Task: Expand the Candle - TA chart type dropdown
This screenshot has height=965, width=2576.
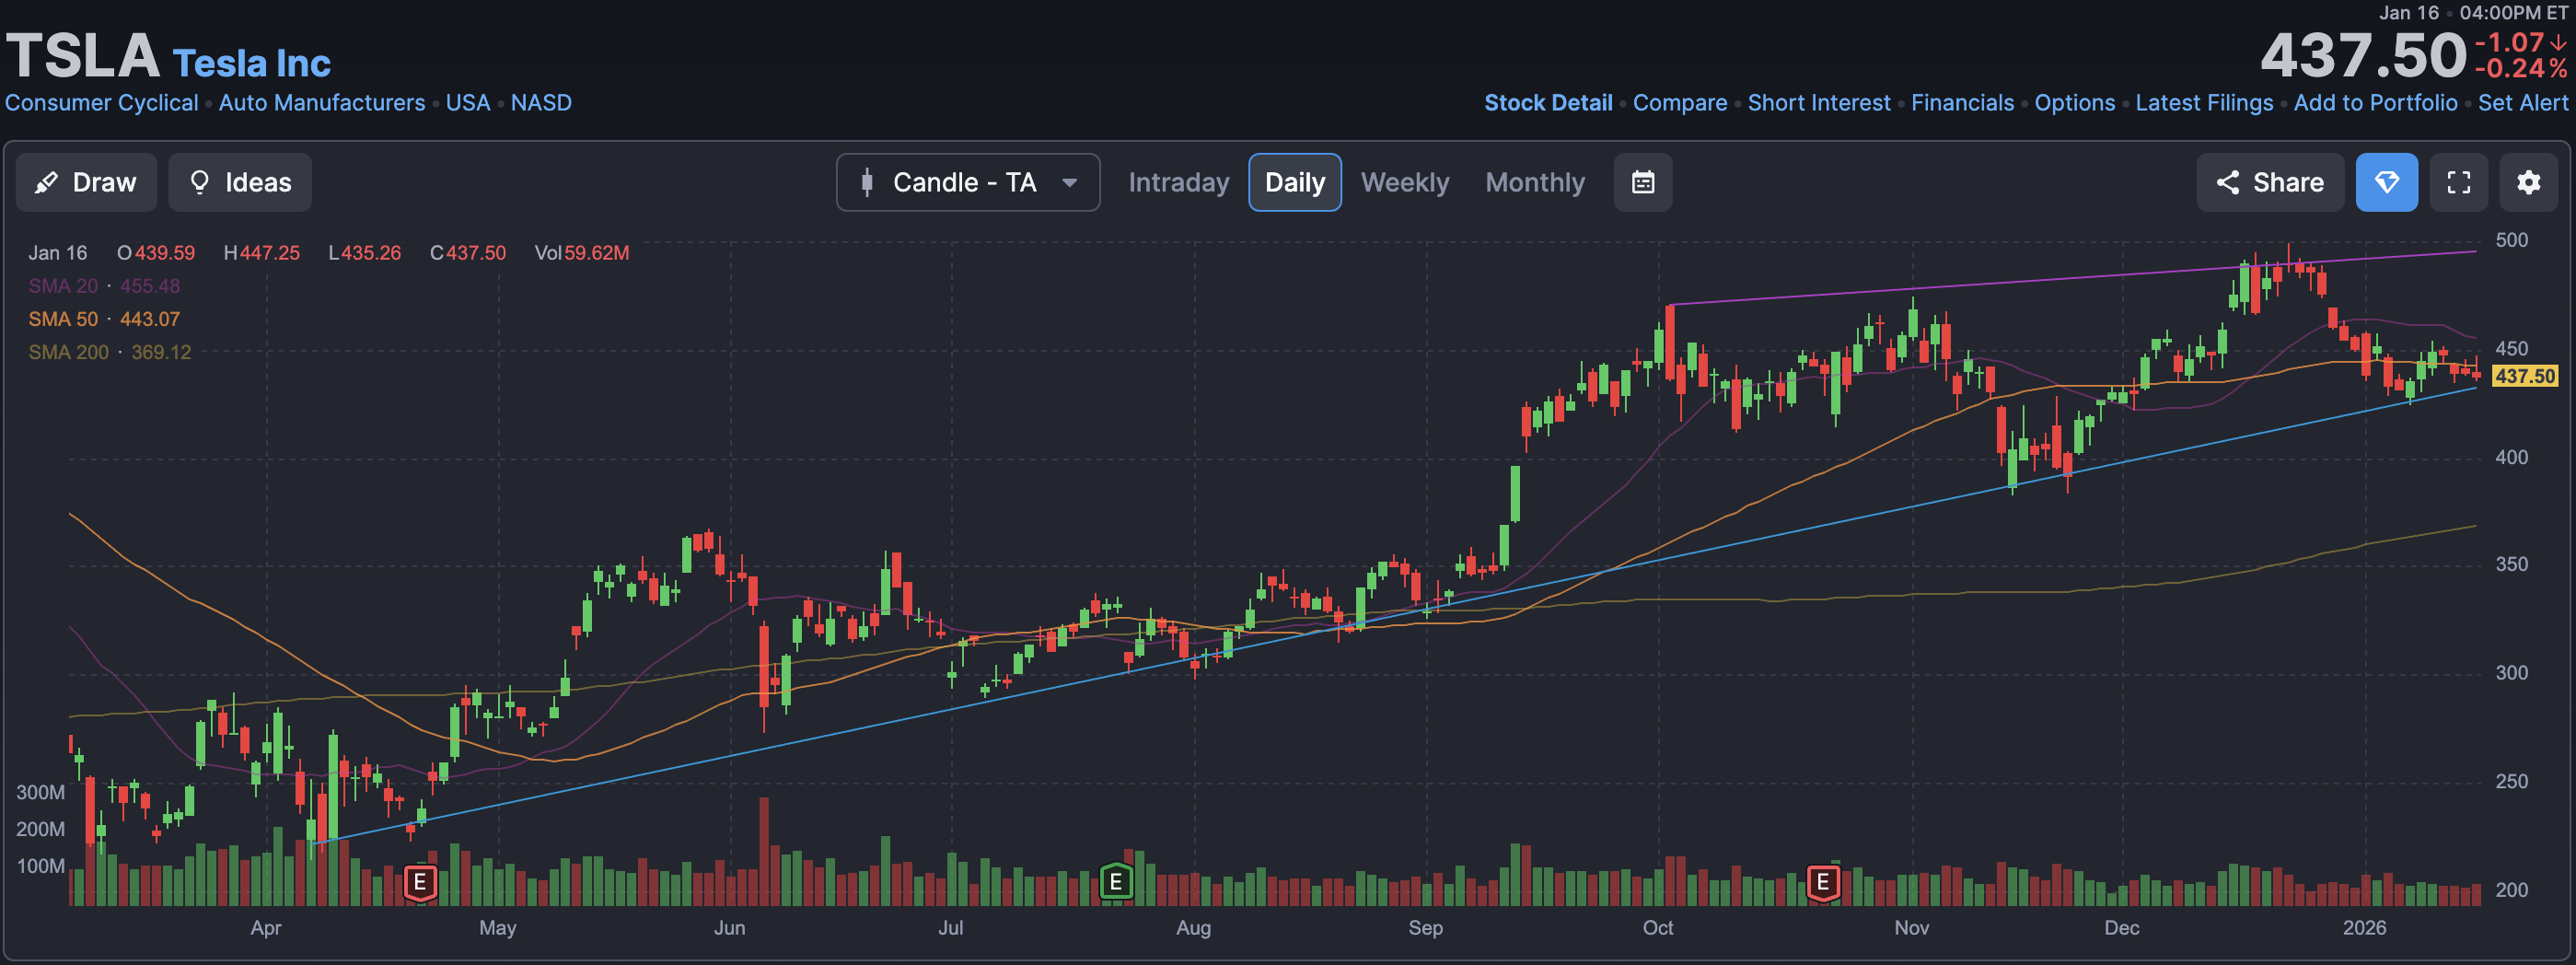Action: pos(968,182)
